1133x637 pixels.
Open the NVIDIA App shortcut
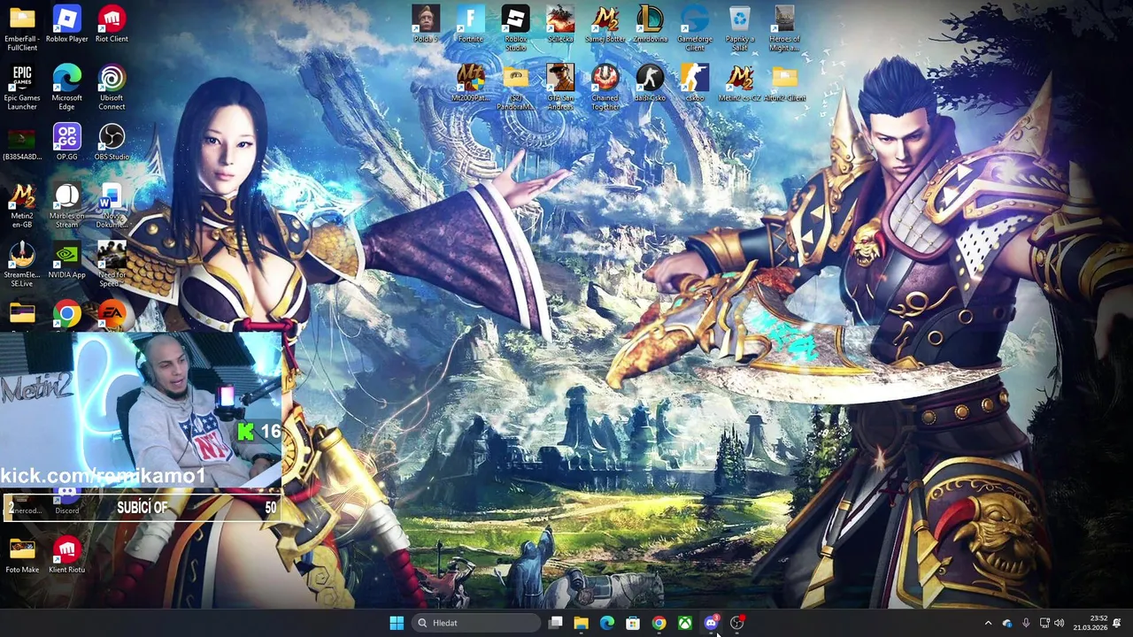[66, 261]
